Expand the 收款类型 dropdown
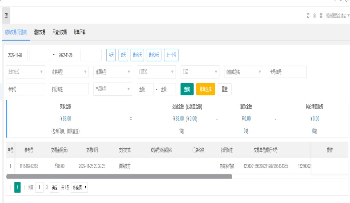The width and height of the screenshot is (350, 203). [x=69, y=72]
